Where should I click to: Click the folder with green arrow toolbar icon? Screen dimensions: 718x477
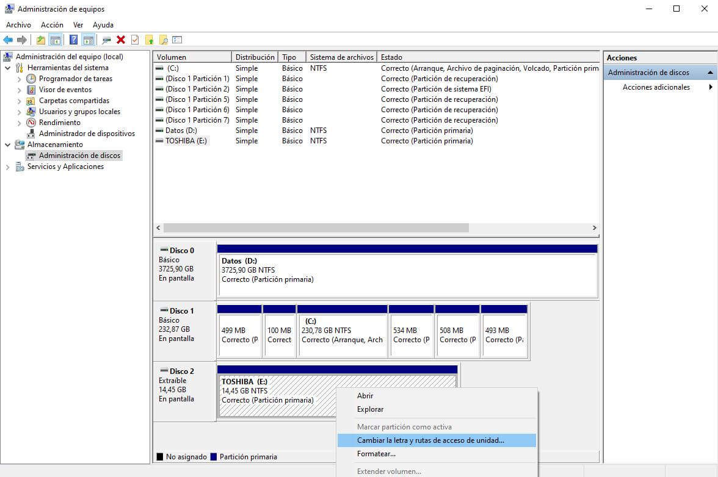pos(149,40)
